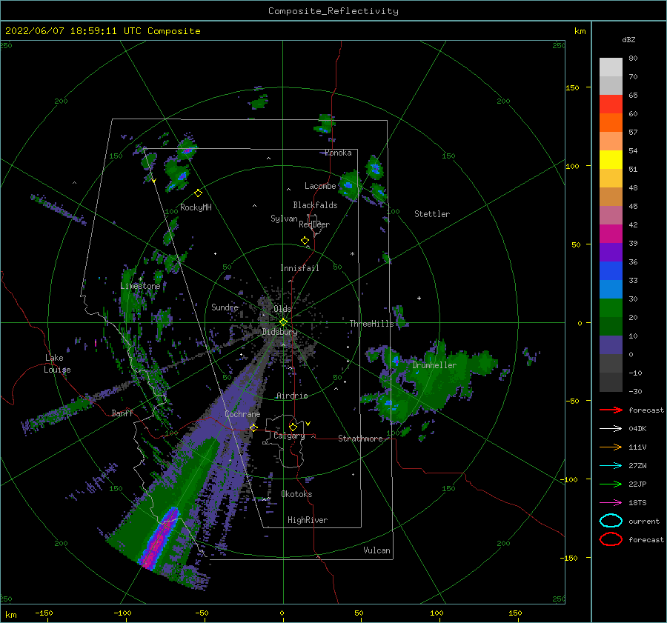Click the RockyMH label on the map

coord(196,207)
